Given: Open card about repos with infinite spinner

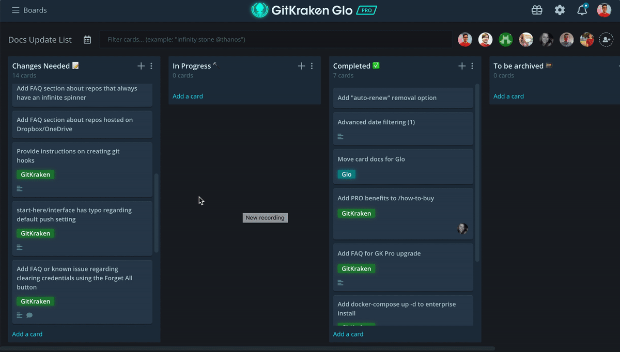Looking at the screenshot, I should click(82, 94).
